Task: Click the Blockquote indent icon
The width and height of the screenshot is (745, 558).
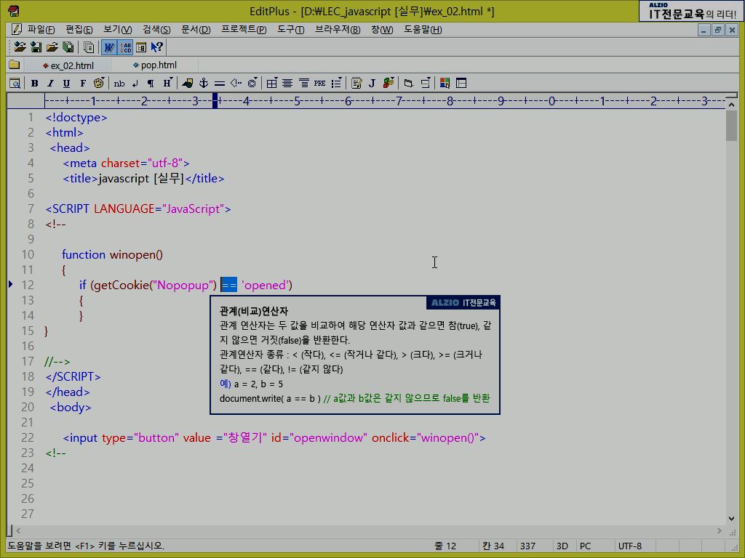Action: pos(303,84)
